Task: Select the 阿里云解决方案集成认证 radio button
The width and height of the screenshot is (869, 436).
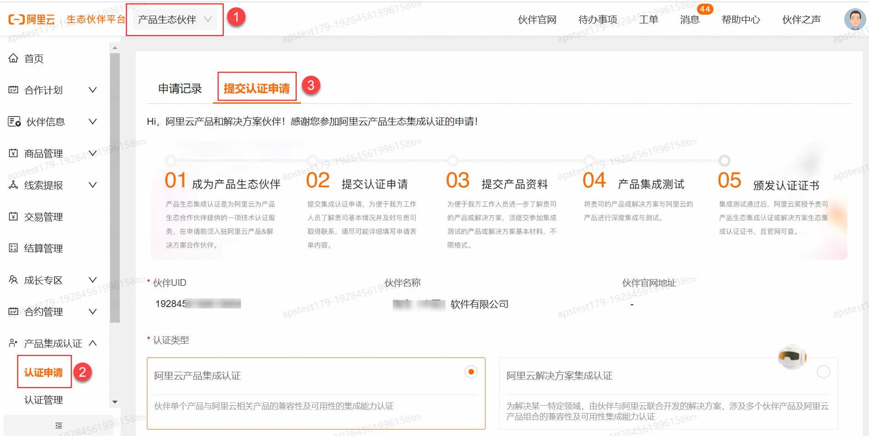Action: 824,372
